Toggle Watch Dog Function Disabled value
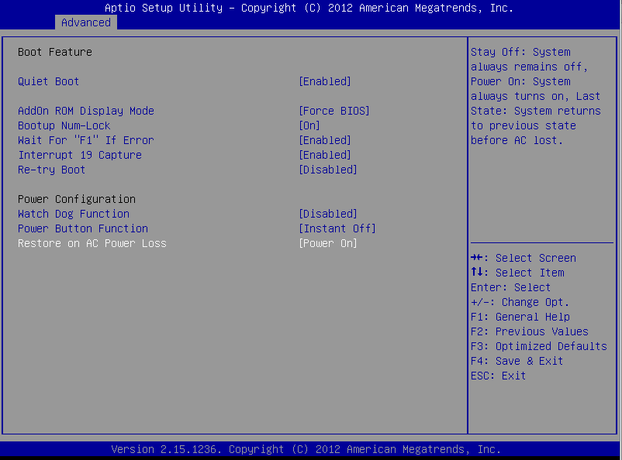 click(328, 214)
